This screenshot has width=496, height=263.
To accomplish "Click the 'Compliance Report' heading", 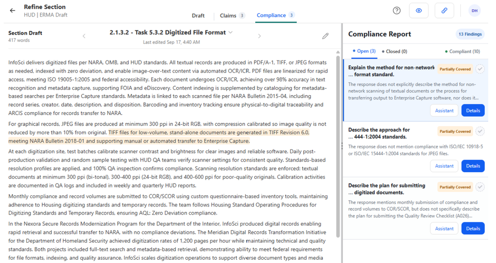I will [x=380, y=34].
